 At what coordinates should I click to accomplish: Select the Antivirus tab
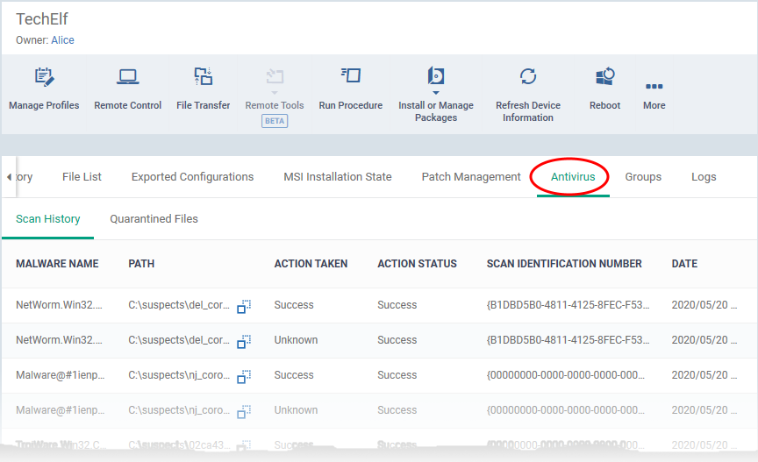point(573,177)
